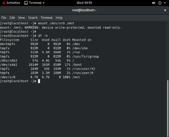The height and width of the screenshot is (137, 169).
Task: Expand the Terminal app menu dropdown arrow
Action: coord(44,3)
